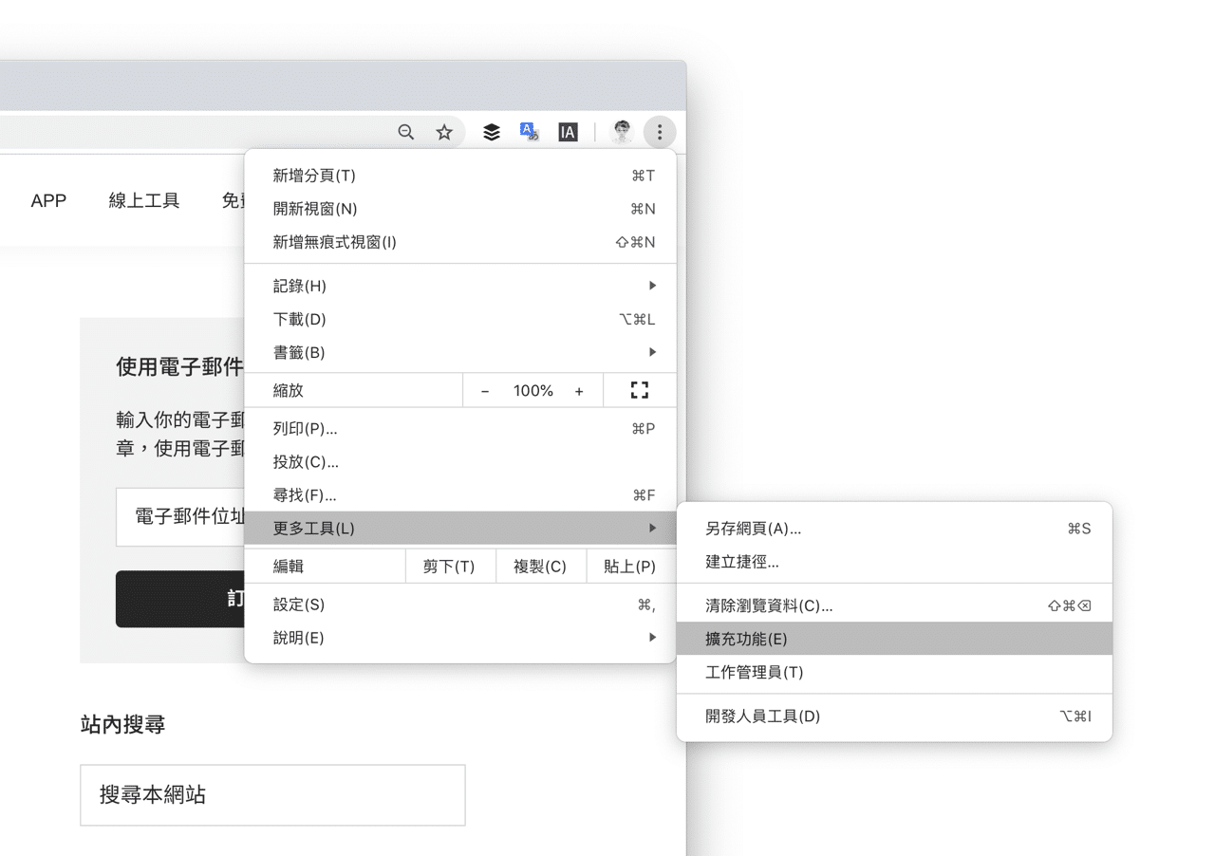1215x856 pixels.
Task: Expand the 記錄(H) submenu
Action: (460, 286)
